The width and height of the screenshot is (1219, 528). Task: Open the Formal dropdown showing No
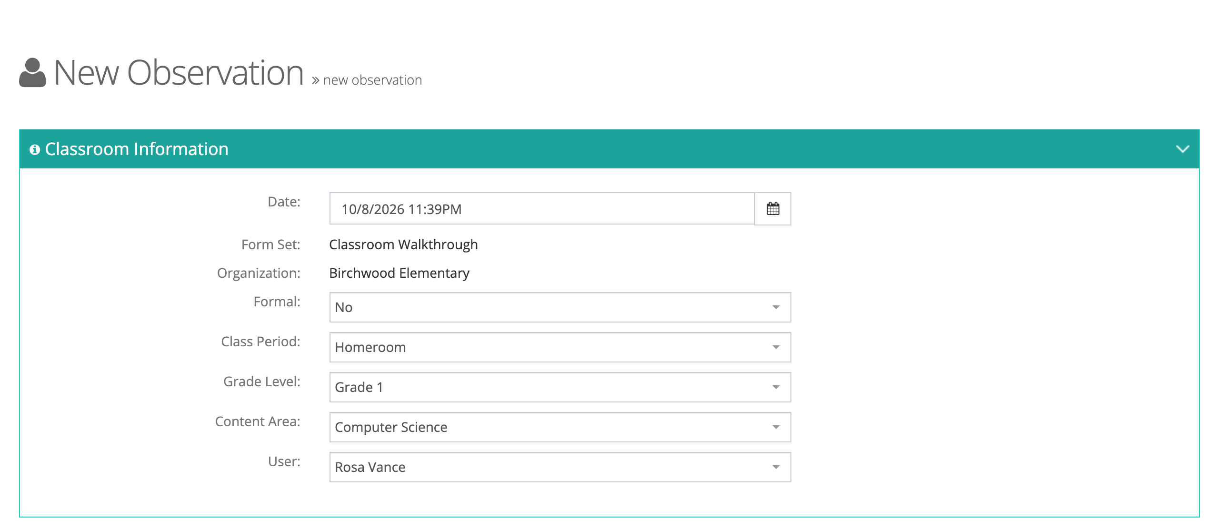point(560,307)
